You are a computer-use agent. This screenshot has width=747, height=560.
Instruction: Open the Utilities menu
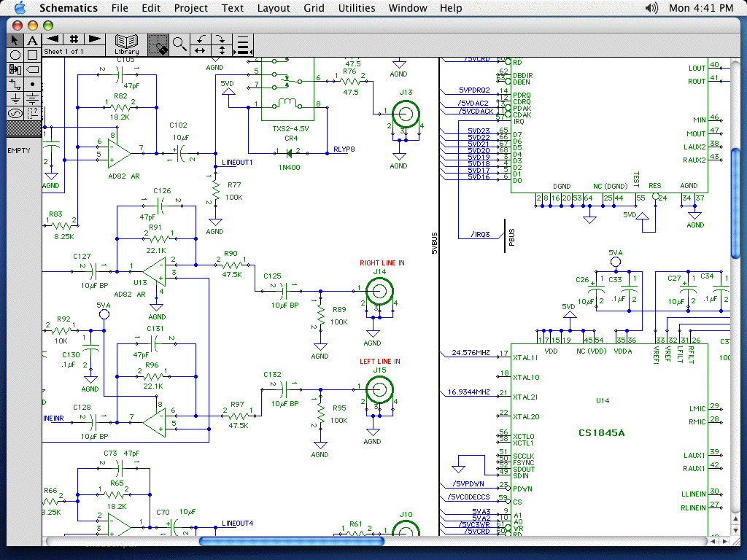(x=357, y=8)
